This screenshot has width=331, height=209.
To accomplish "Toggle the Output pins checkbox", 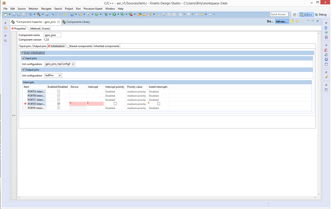I will tap(24, 70).
